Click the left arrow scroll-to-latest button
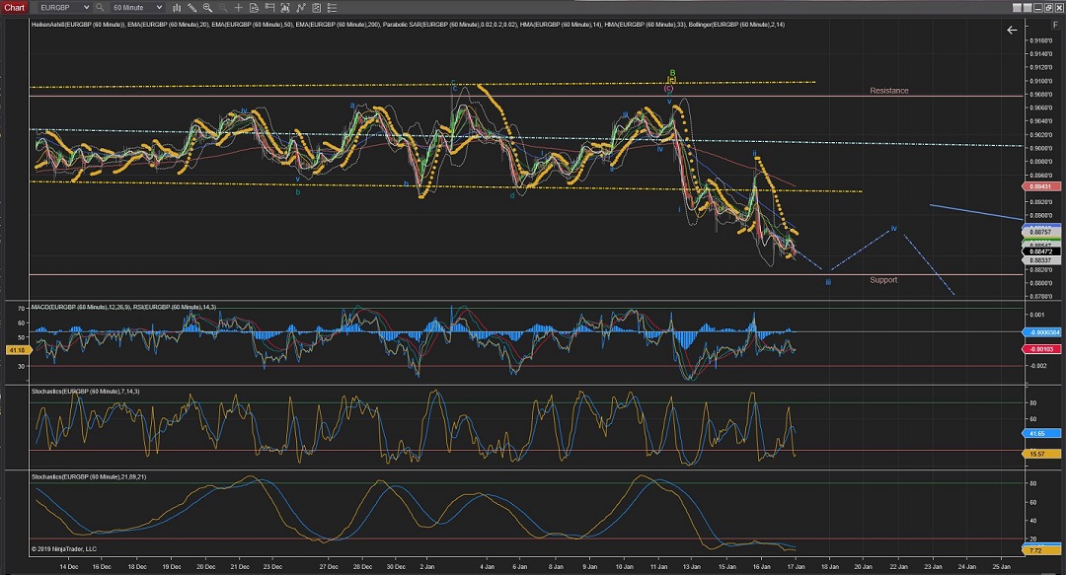This screenshot has width=1066, height=575. (x=1011, y=31)
